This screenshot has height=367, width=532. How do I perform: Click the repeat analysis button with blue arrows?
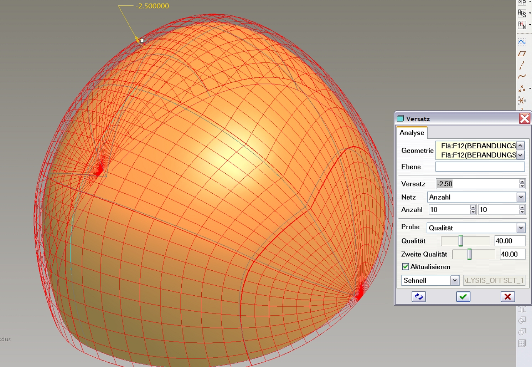418,297
